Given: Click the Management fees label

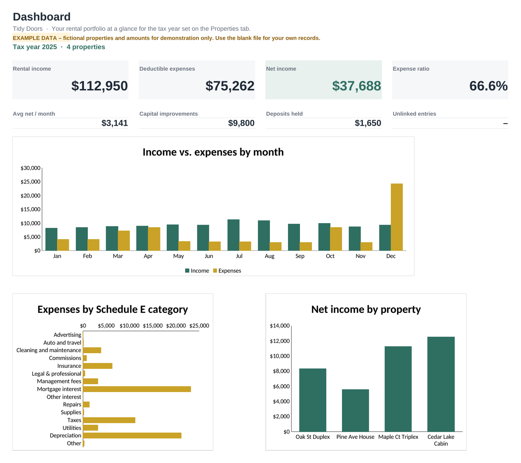Looking at the screenshot, I should pyautogui.click(x=59, y=381).
